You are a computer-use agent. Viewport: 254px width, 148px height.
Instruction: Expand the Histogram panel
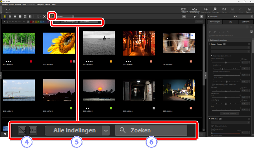[209, 16]
